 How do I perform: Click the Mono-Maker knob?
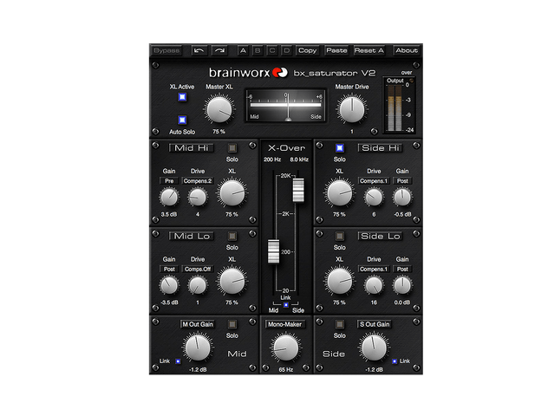tap(286, 348)
